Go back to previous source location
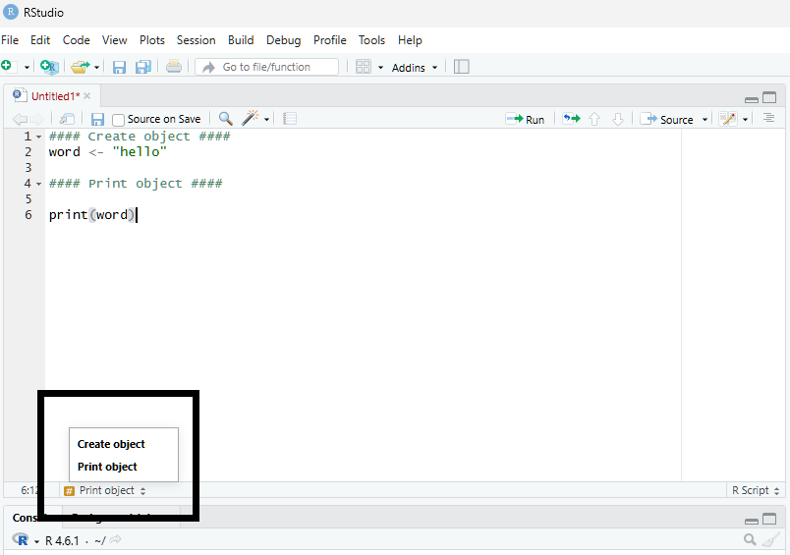 21,120
